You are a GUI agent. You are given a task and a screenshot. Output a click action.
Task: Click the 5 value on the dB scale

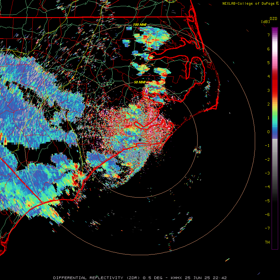point(268,63)
